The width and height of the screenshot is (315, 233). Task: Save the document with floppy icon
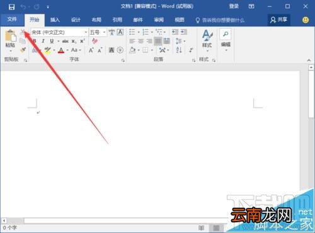[x=11, y=7]
